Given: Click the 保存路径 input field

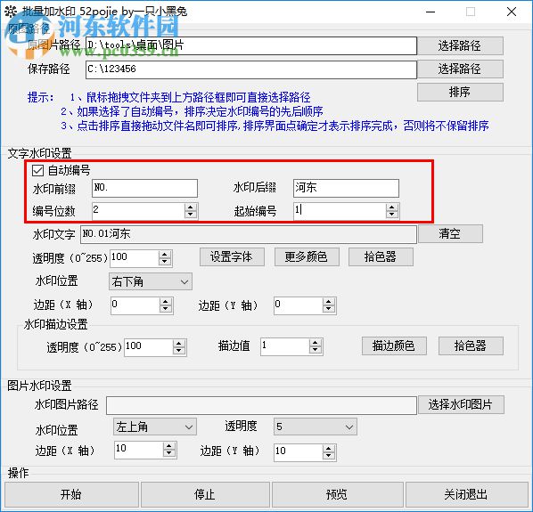Looking at the screenshot, I should pos(250,69).
